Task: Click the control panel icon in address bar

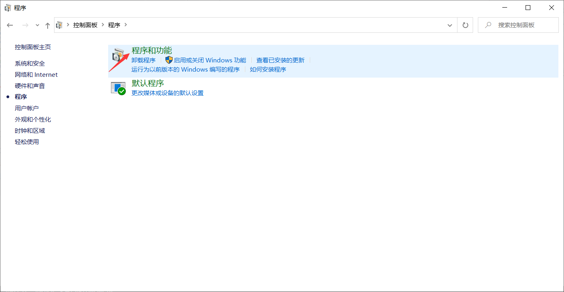Action: (59, 25)
